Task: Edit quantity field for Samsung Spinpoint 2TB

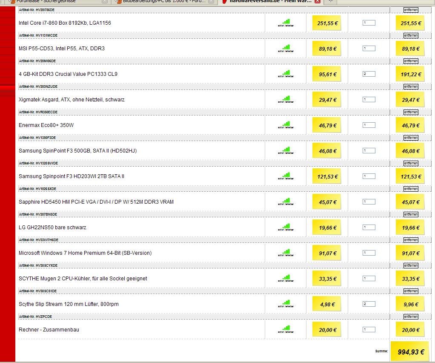Action: [x=369, y=176]
